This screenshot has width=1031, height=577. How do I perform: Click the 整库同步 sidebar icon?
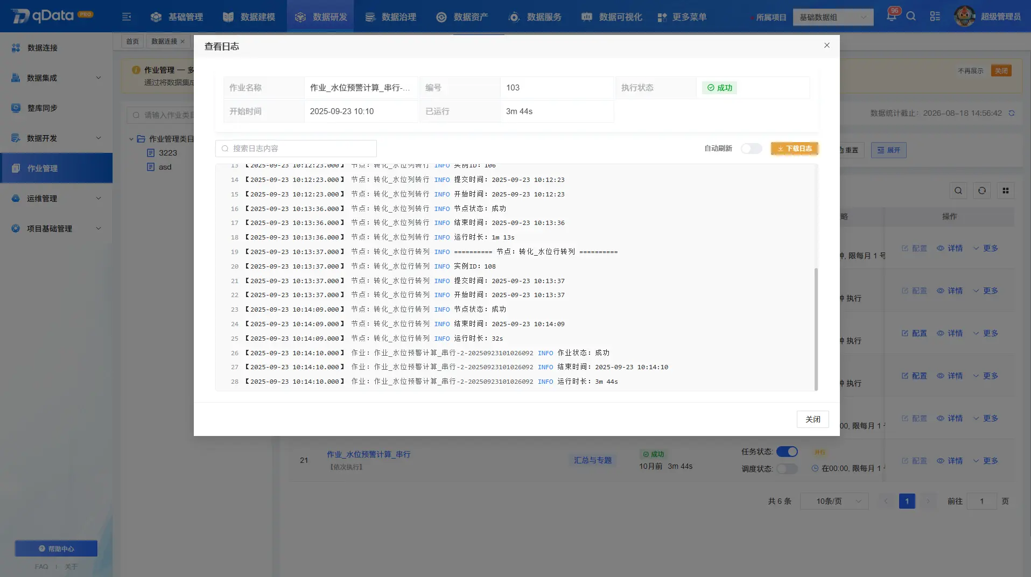16,108
